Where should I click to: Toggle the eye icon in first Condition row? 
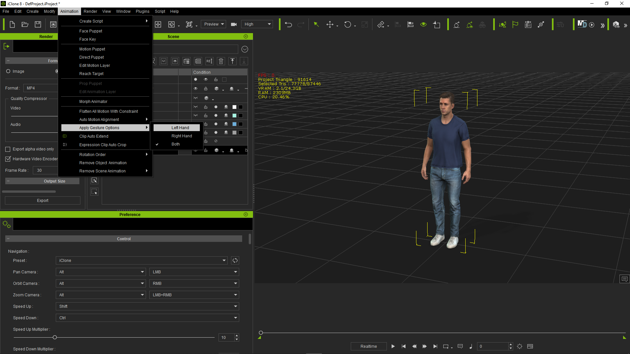[x=206, y=80]
